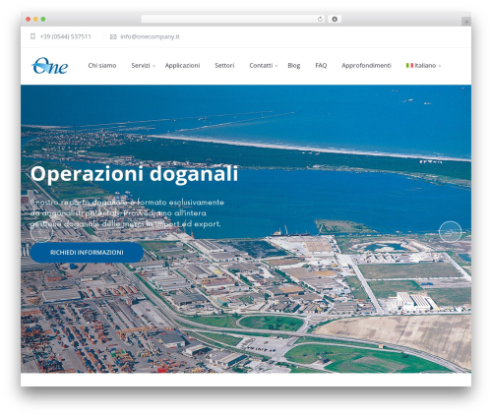Click the envelope email icon

click(x=113, y=36)
